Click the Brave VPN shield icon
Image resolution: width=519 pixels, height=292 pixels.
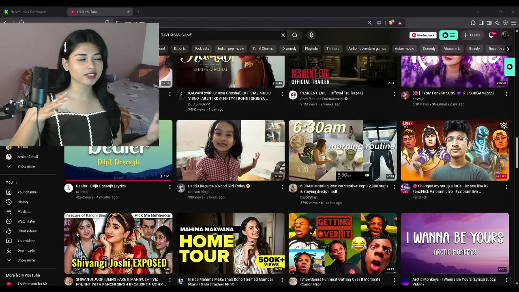tap(506, 23)
